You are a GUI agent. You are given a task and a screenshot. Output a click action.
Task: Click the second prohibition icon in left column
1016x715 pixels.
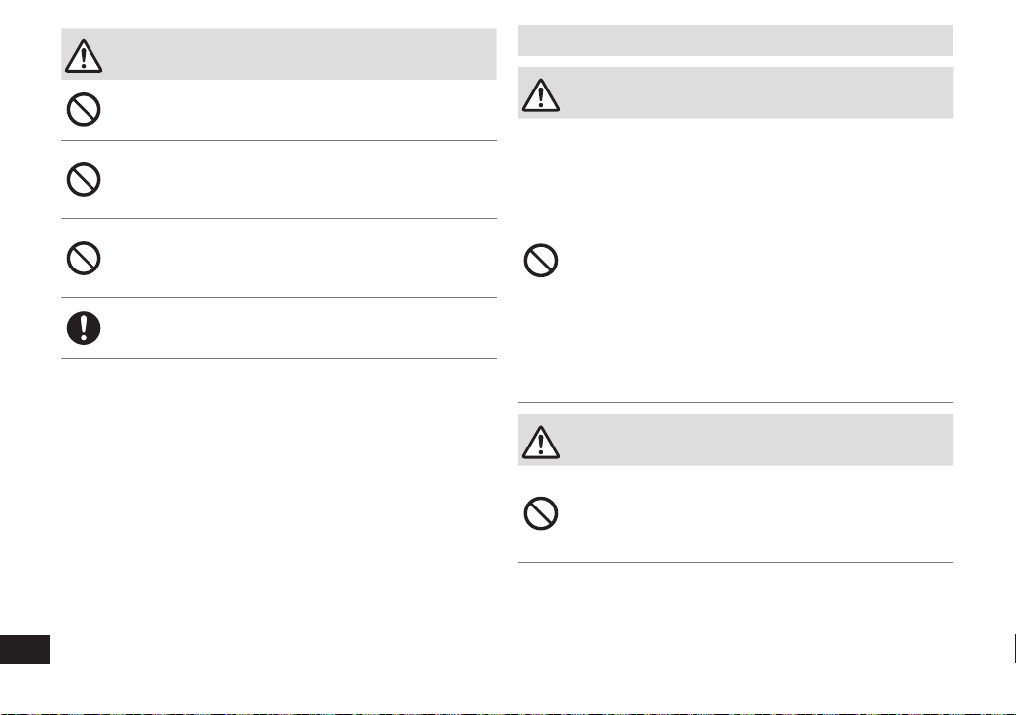(x=84, y=179)
